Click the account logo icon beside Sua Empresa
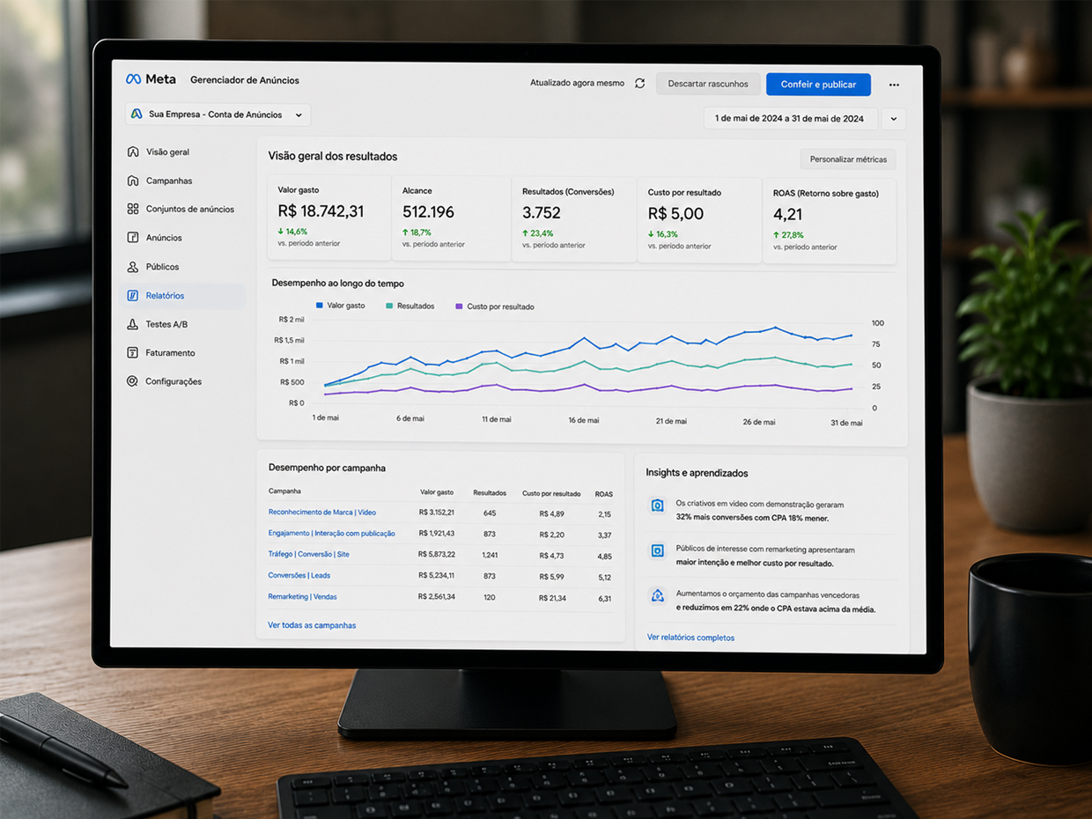The width and height of the screenshot is (1092, 819). (136, 114)
